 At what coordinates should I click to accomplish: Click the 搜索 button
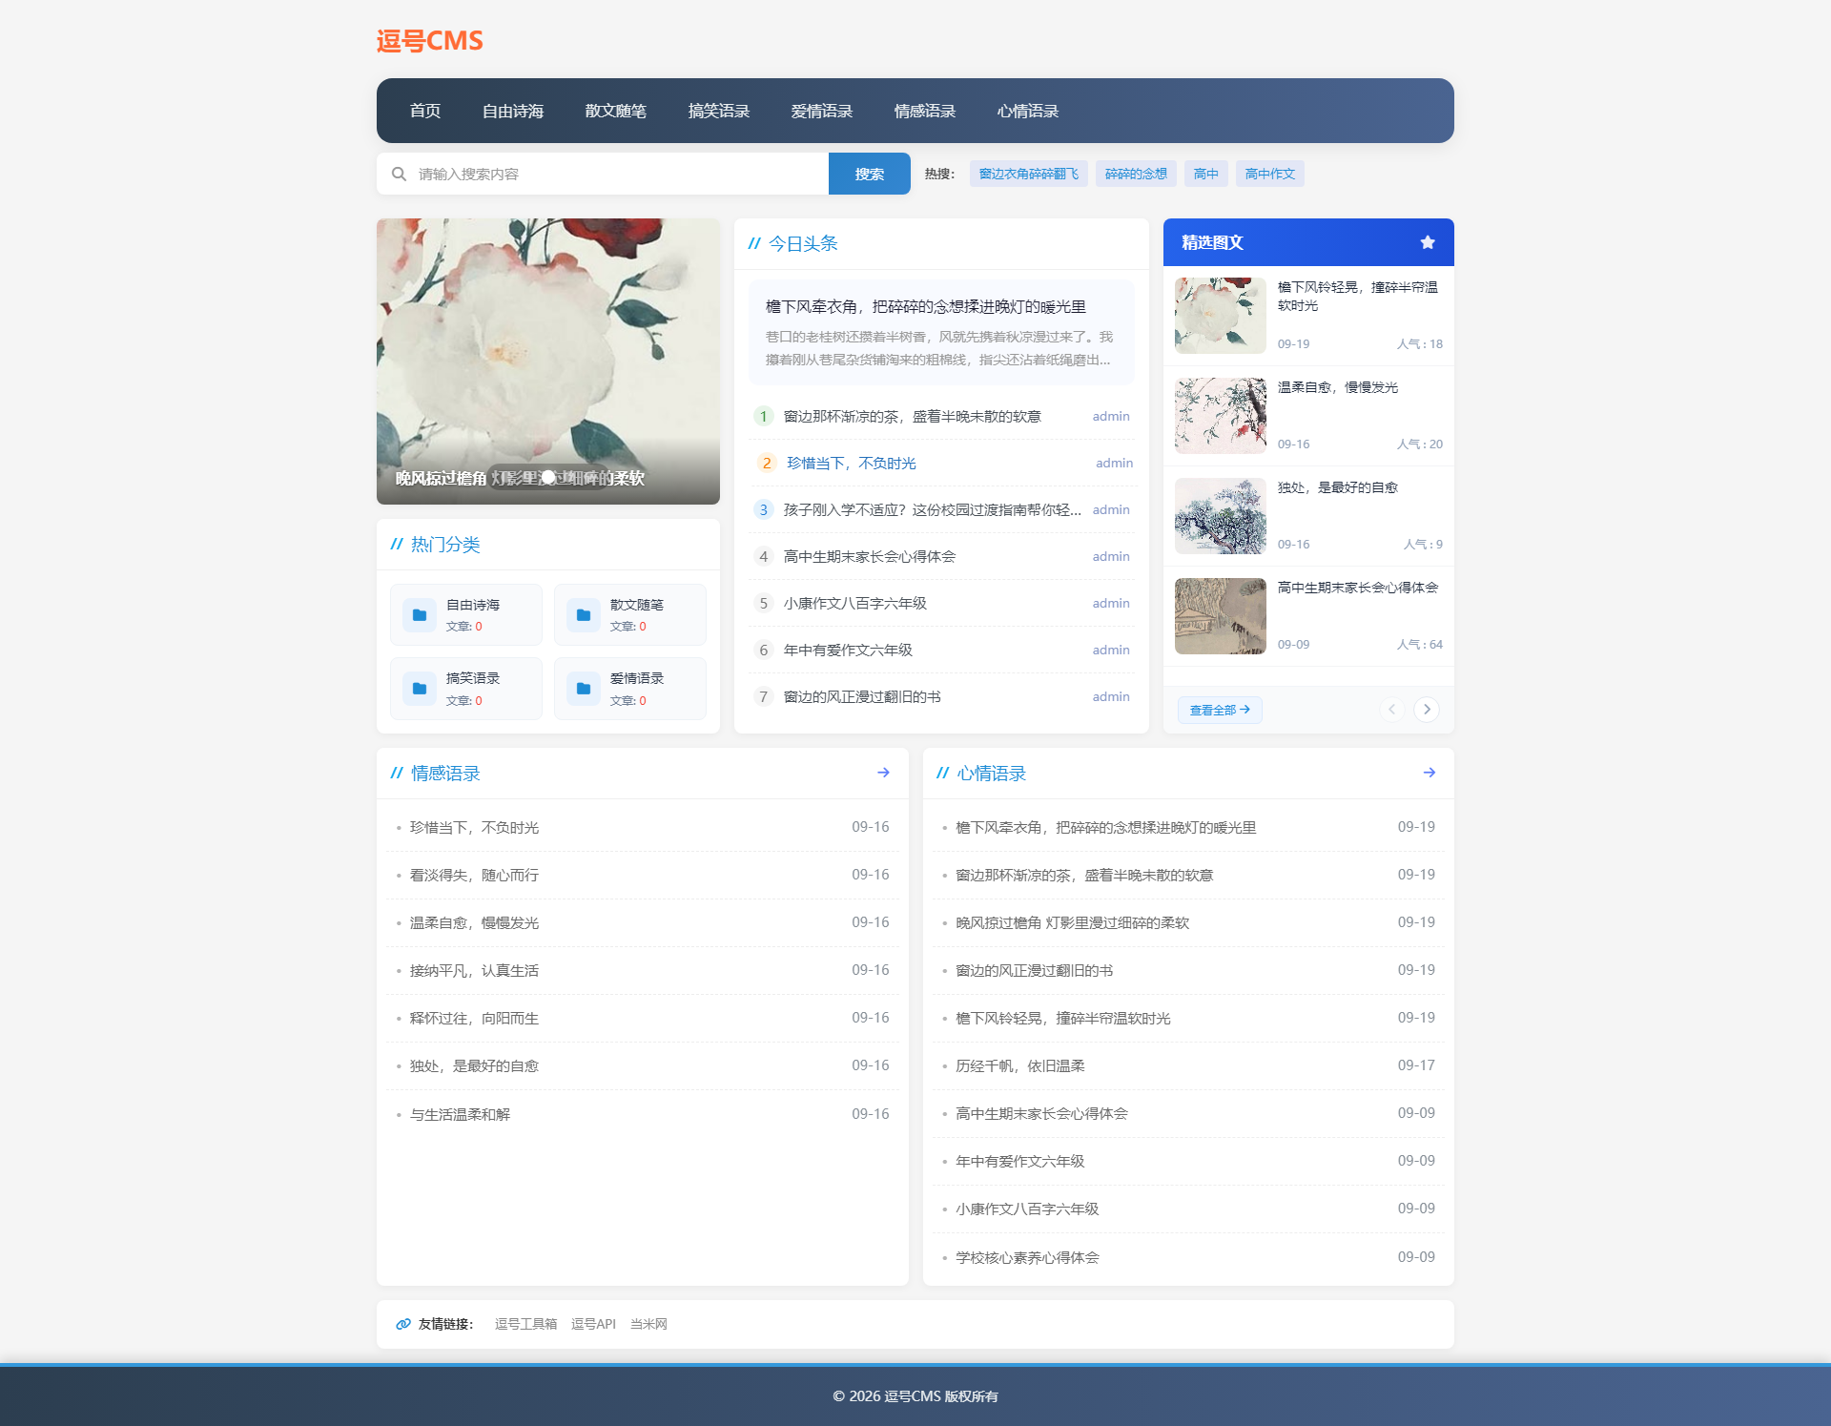pos(870,174)
